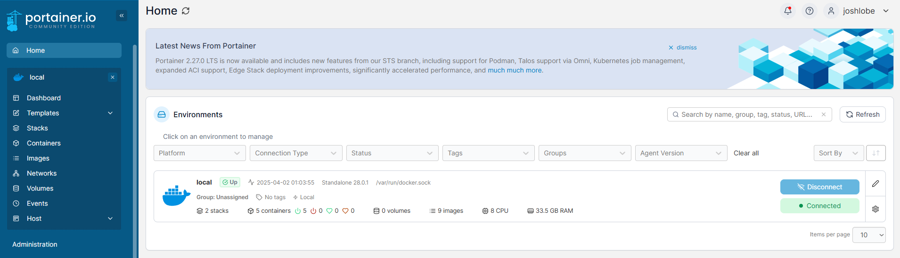Disconnect the local environment

819,187
